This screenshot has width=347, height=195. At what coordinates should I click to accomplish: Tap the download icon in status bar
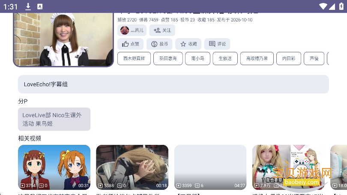pos(28,6)
